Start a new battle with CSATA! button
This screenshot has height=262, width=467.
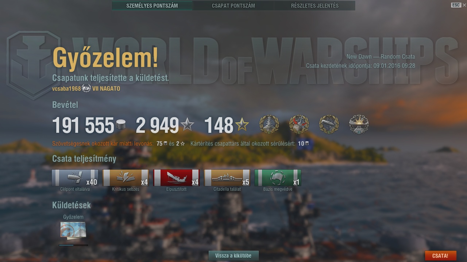(440, 255)
